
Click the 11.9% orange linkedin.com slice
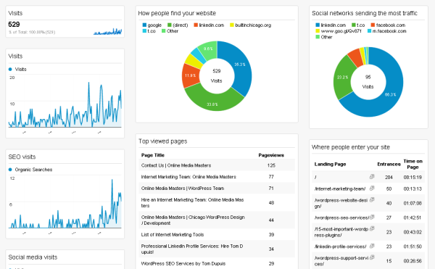point(190,75)
